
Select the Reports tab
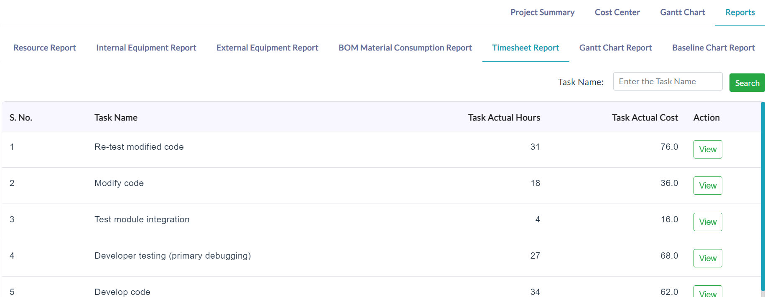(740, 13)
